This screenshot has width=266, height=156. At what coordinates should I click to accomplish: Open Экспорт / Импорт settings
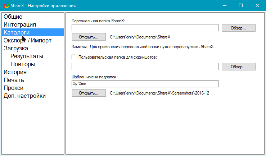[x=33, y=40]
